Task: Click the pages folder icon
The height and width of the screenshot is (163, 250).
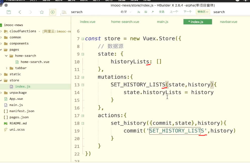Action: click(x=6, y=50)
